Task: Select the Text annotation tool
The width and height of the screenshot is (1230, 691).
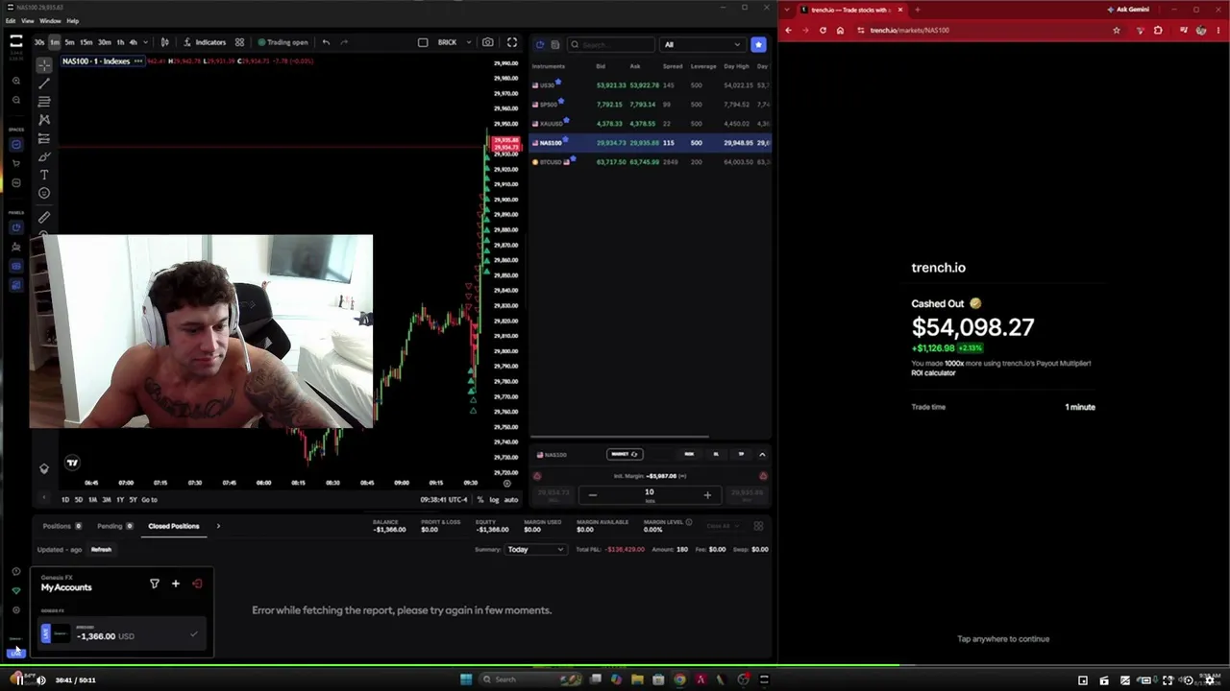Action: coord(44,175)
